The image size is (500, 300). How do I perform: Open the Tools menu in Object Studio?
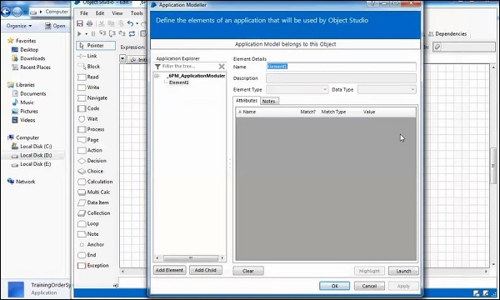(137, 13)
